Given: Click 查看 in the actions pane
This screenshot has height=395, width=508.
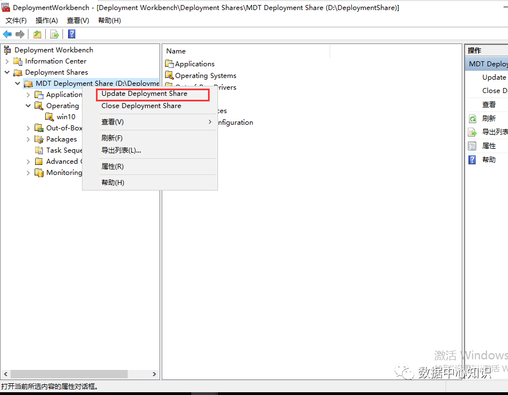Looking at the screenshot, I should pyautogui.click(x=489, y=105).
